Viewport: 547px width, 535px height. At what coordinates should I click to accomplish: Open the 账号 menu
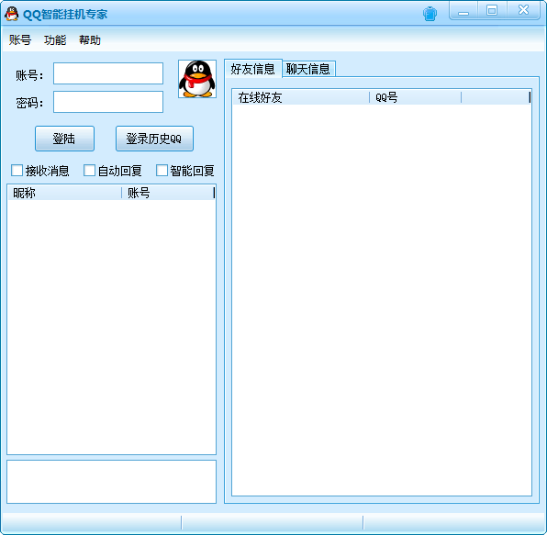20,39
